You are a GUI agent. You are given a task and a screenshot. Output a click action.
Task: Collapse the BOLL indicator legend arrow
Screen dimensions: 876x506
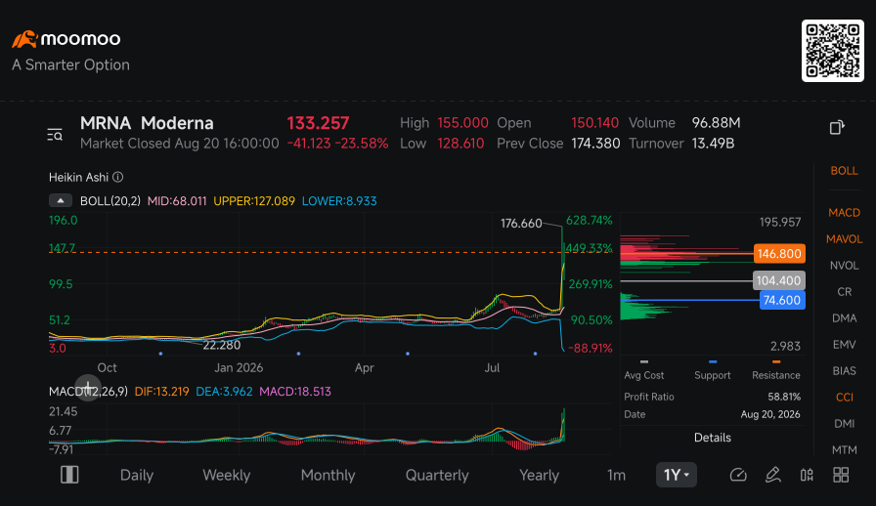[61, 200]
